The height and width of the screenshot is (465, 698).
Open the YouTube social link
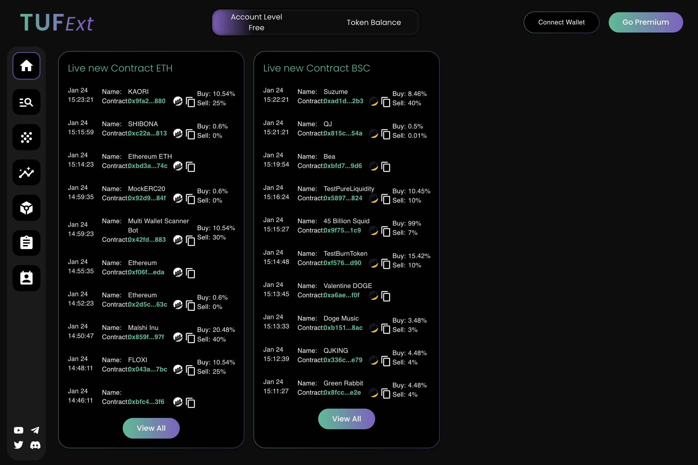[x=18, y=430]
